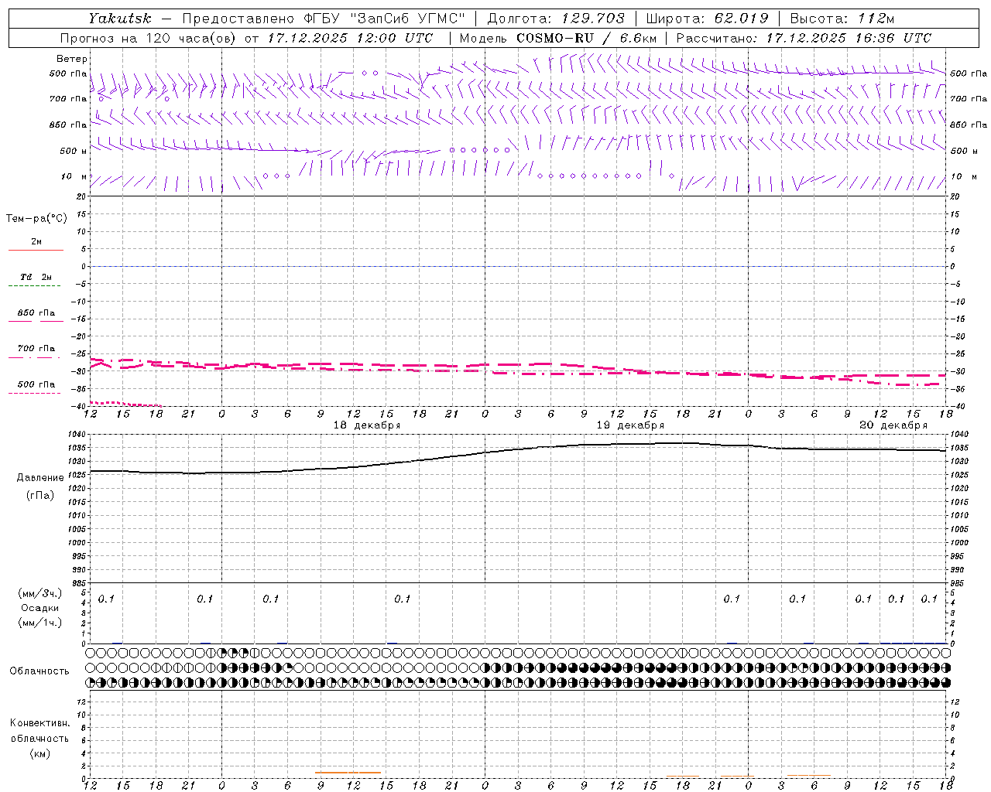
Task: Click the forecast start time 17.12.2025 12:00 UTC
Action: 350,38
